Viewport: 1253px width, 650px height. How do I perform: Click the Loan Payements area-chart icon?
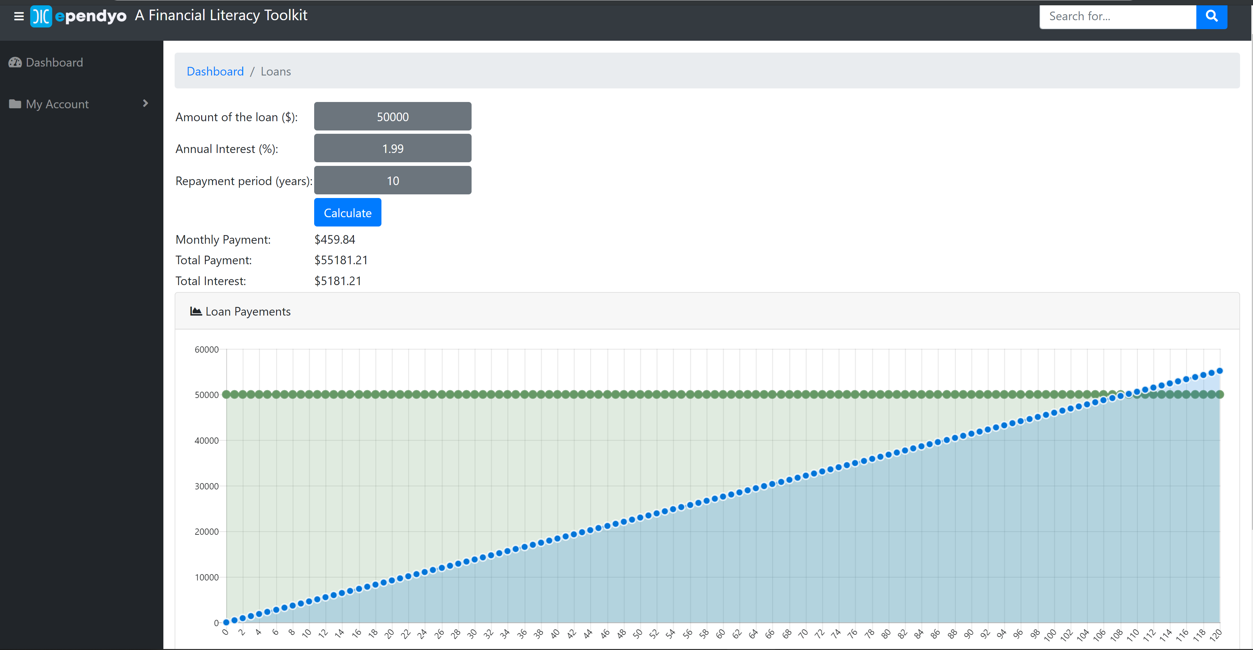coord(196,311)
